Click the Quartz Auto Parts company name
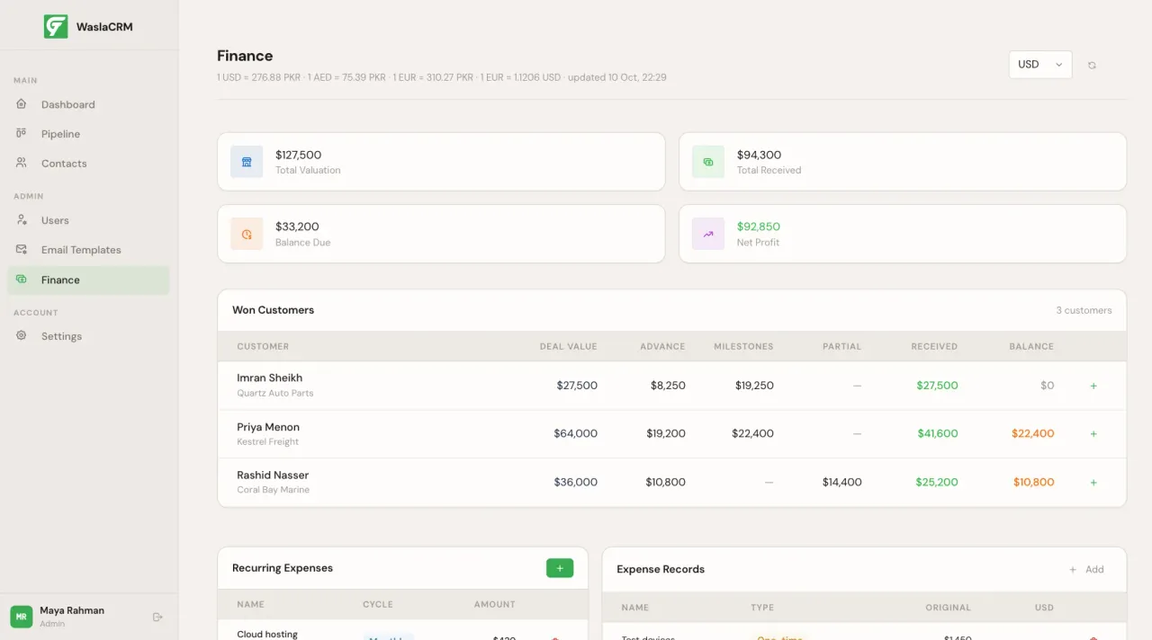Viewport: 1152px width, 640px height. pos(275,394)
